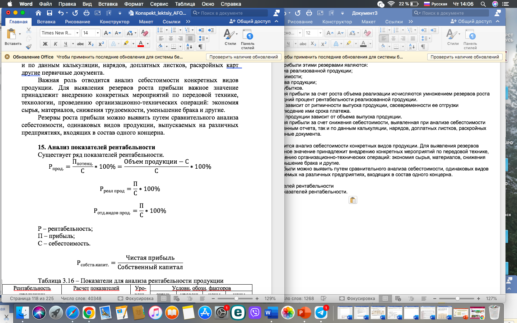
Task: Click Общий доступ in the Konspekt window
Action: coord(250,22)
